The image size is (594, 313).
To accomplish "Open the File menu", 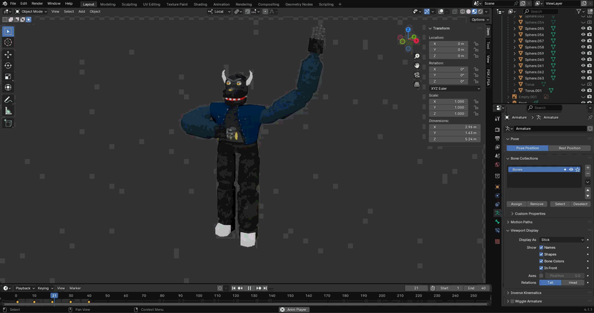I will [13, 3].
